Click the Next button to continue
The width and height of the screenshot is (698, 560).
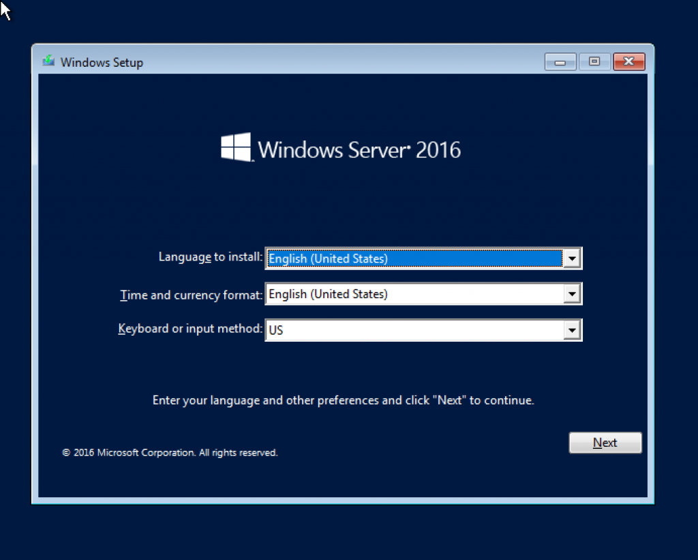coord(605,442)
